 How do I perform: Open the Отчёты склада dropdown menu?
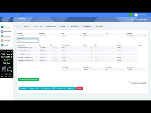38,27
